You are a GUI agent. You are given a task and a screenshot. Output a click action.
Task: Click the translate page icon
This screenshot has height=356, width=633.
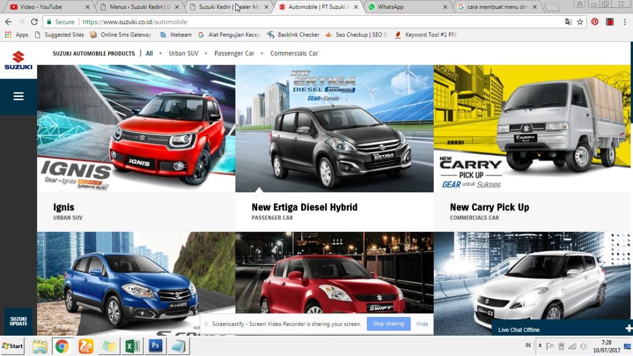click(569, 22)
